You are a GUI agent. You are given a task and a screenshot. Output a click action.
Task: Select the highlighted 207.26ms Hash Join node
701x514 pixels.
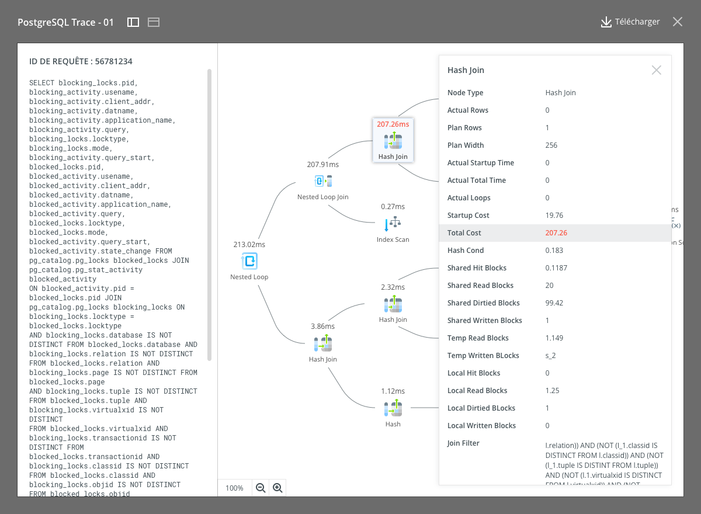coord(393,140)
